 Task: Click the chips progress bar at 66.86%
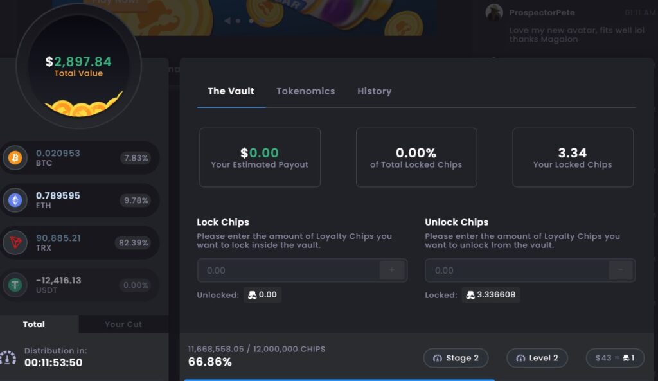click(339, 379)
